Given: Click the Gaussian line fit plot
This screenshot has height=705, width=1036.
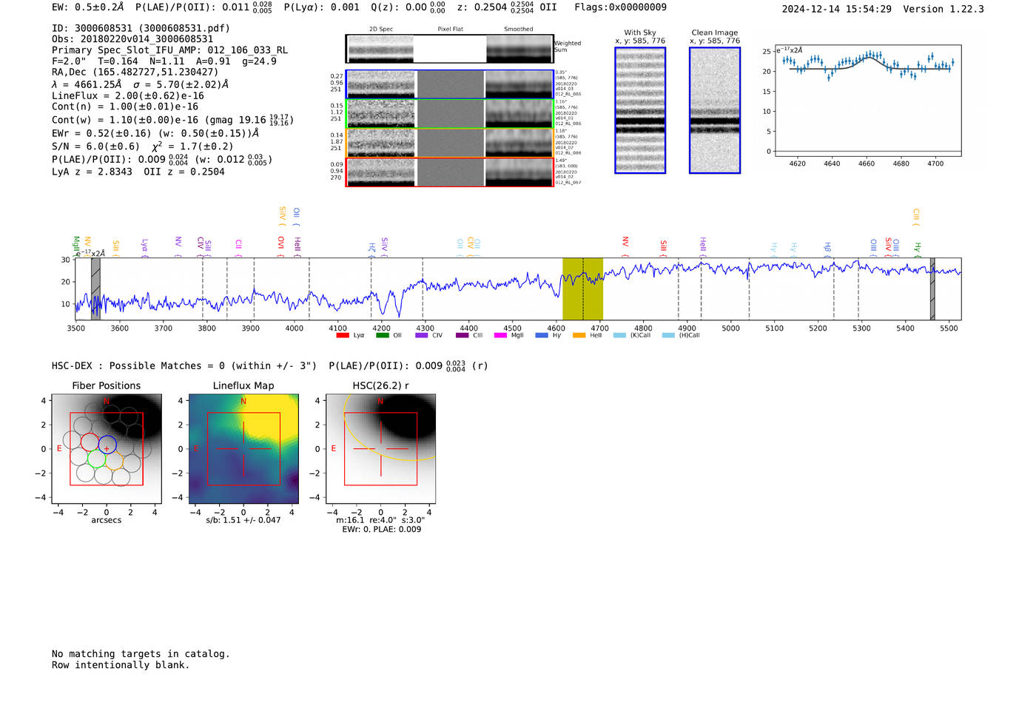Looking at the screenshot, I should 867,101.
